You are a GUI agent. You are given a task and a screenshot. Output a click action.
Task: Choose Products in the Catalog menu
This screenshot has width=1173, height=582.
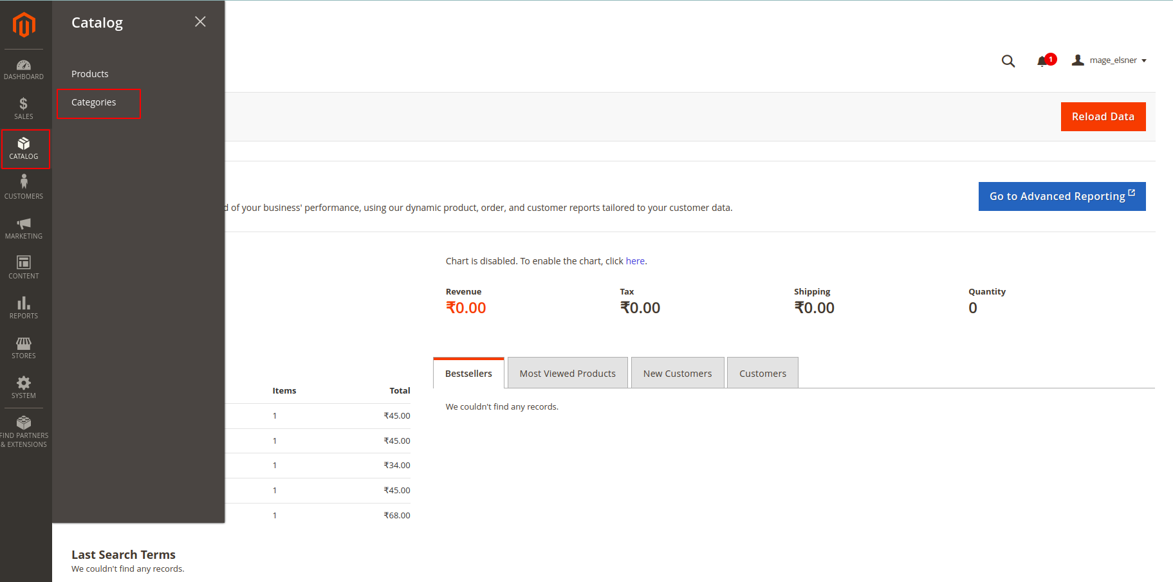(90, 74)
